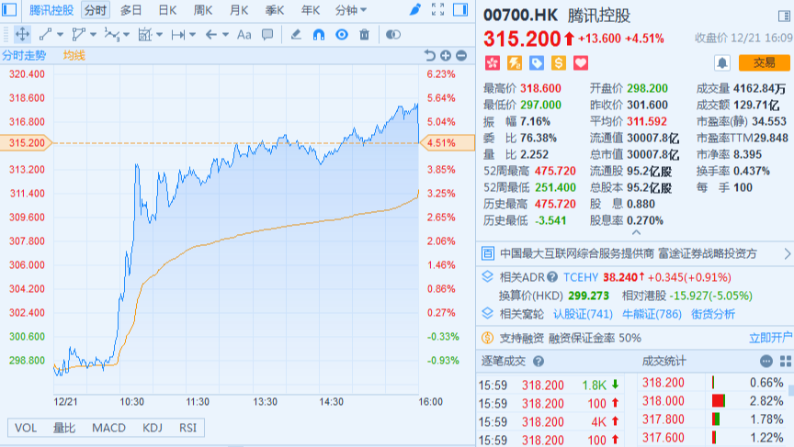The image size is (794, 447).
Task: Click the trash delete drawings icon
Action: [x=364, y=35]
